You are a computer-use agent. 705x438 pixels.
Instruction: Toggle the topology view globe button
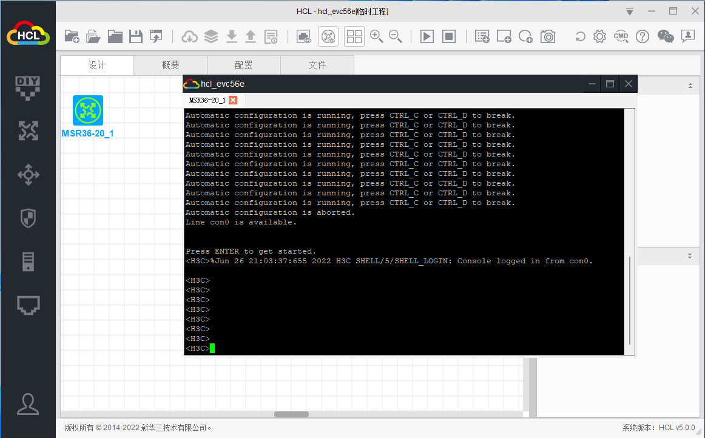(328, 36)
